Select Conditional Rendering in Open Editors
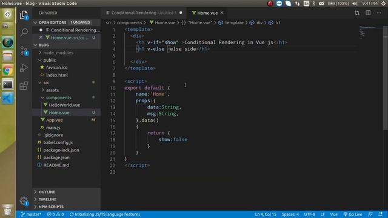Screen dimensions: 388x218 pyautogui.click(x=66, y=30)
